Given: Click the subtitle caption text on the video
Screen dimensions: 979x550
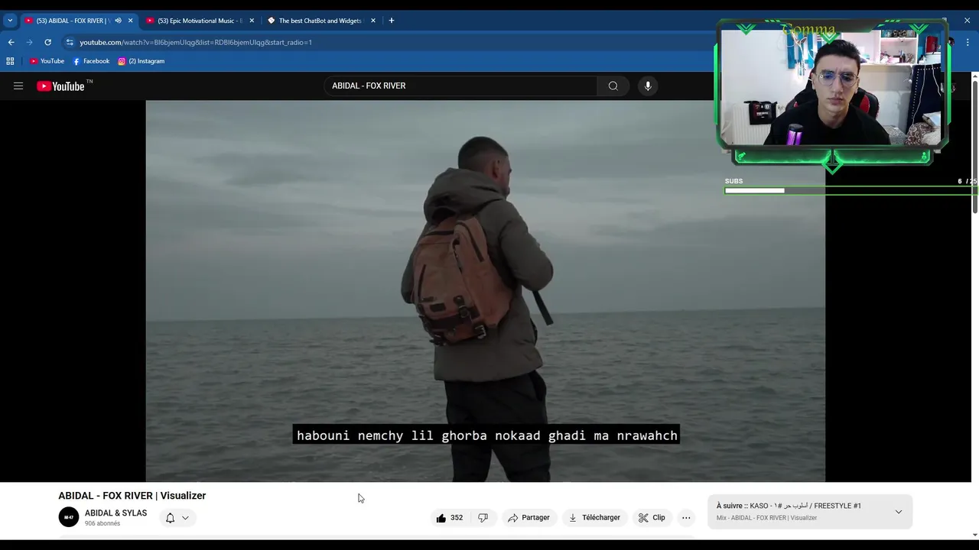Looking at the screenshot, I should click(486, 435).
